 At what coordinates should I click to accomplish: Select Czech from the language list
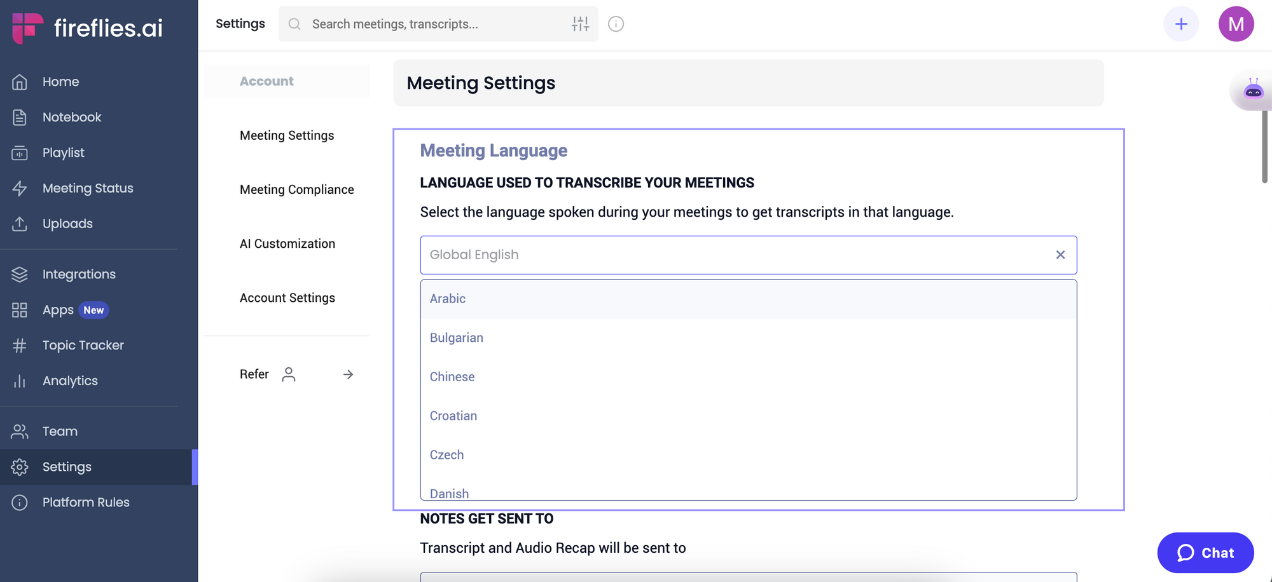click(446, 454)
